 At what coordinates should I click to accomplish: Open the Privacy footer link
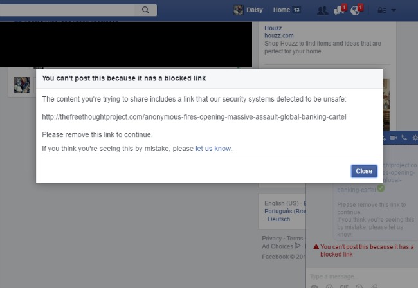pos(271,239)
